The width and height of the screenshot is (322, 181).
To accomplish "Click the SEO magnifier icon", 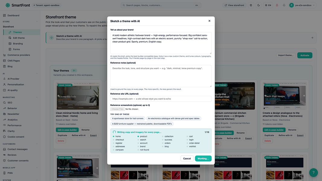I will [x=4, y=103].
